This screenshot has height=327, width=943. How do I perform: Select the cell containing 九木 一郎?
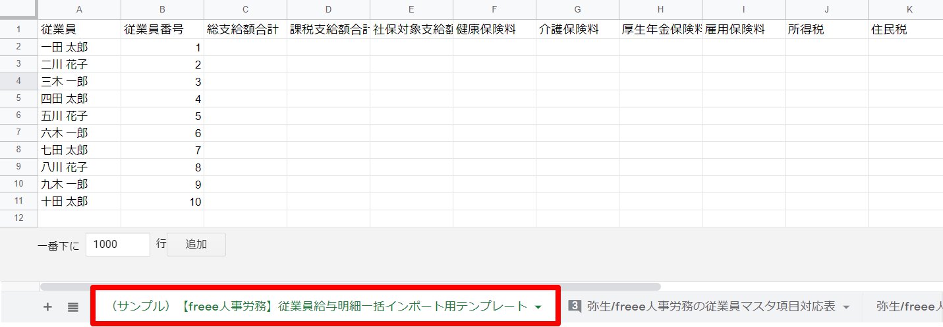tap(79, 184)
